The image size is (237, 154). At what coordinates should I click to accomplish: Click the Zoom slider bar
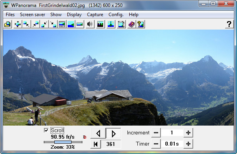tap(63, 142)
